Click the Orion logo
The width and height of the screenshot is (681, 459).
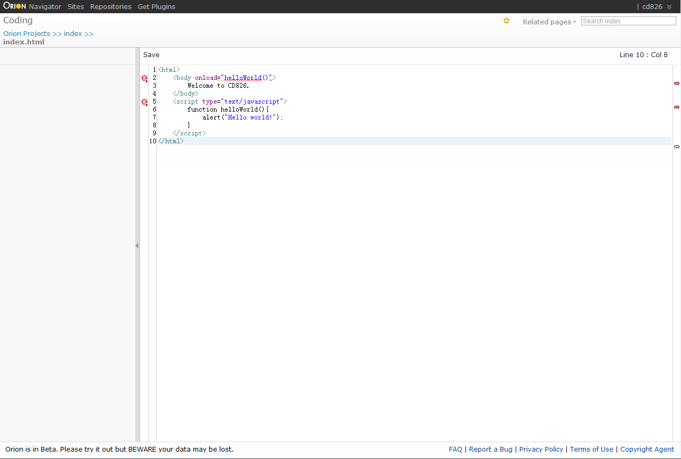click(15, 6)
